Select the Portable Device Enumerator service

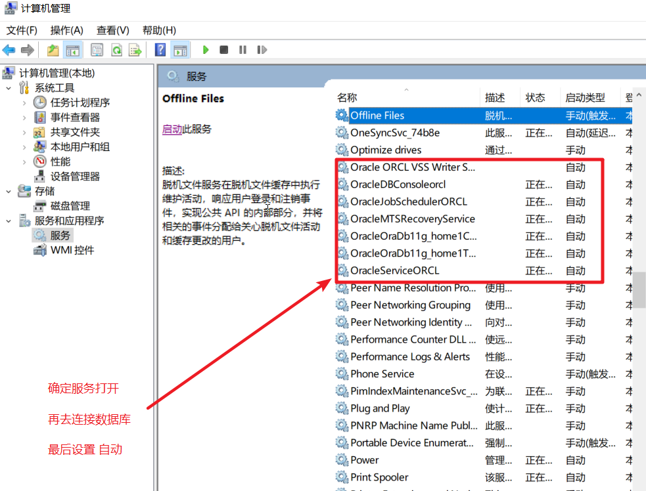pyautogui.click(x=484, y=443)
